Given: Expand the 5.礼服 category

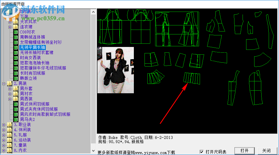Looking at the screenshot, I should 4,135.
